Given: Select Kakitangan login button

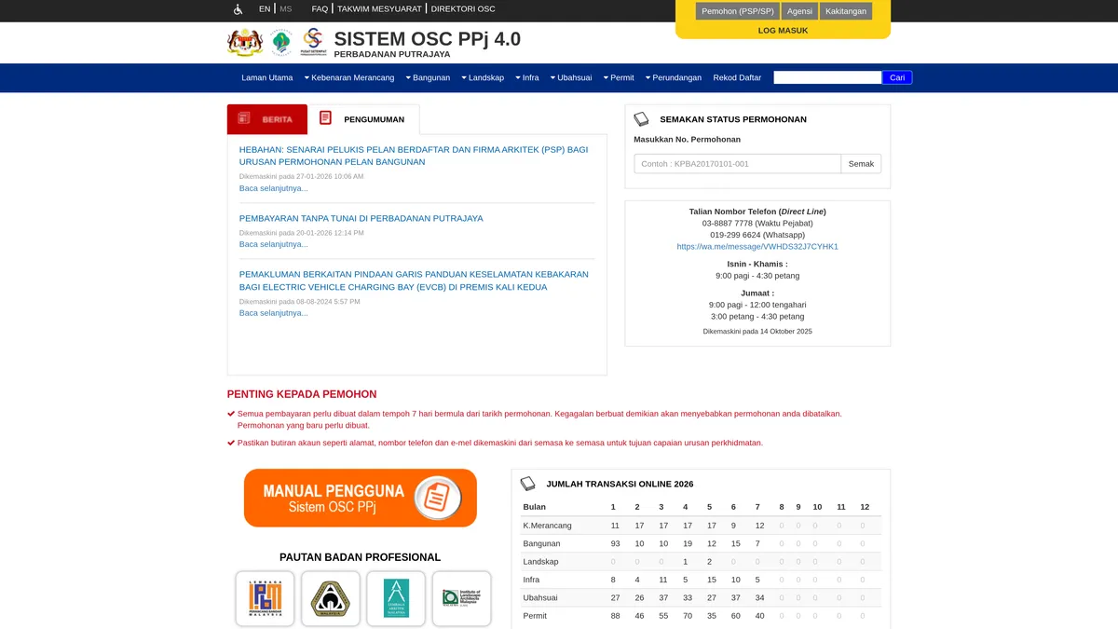Looking at the screenshot, I should 846,11.
